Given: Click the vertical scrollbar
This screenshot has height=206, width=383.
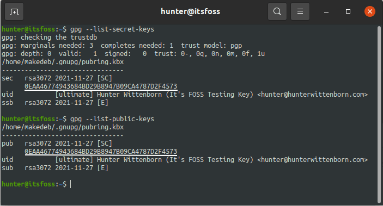Looking at the screenshot, I should click(x=379, y=114).
